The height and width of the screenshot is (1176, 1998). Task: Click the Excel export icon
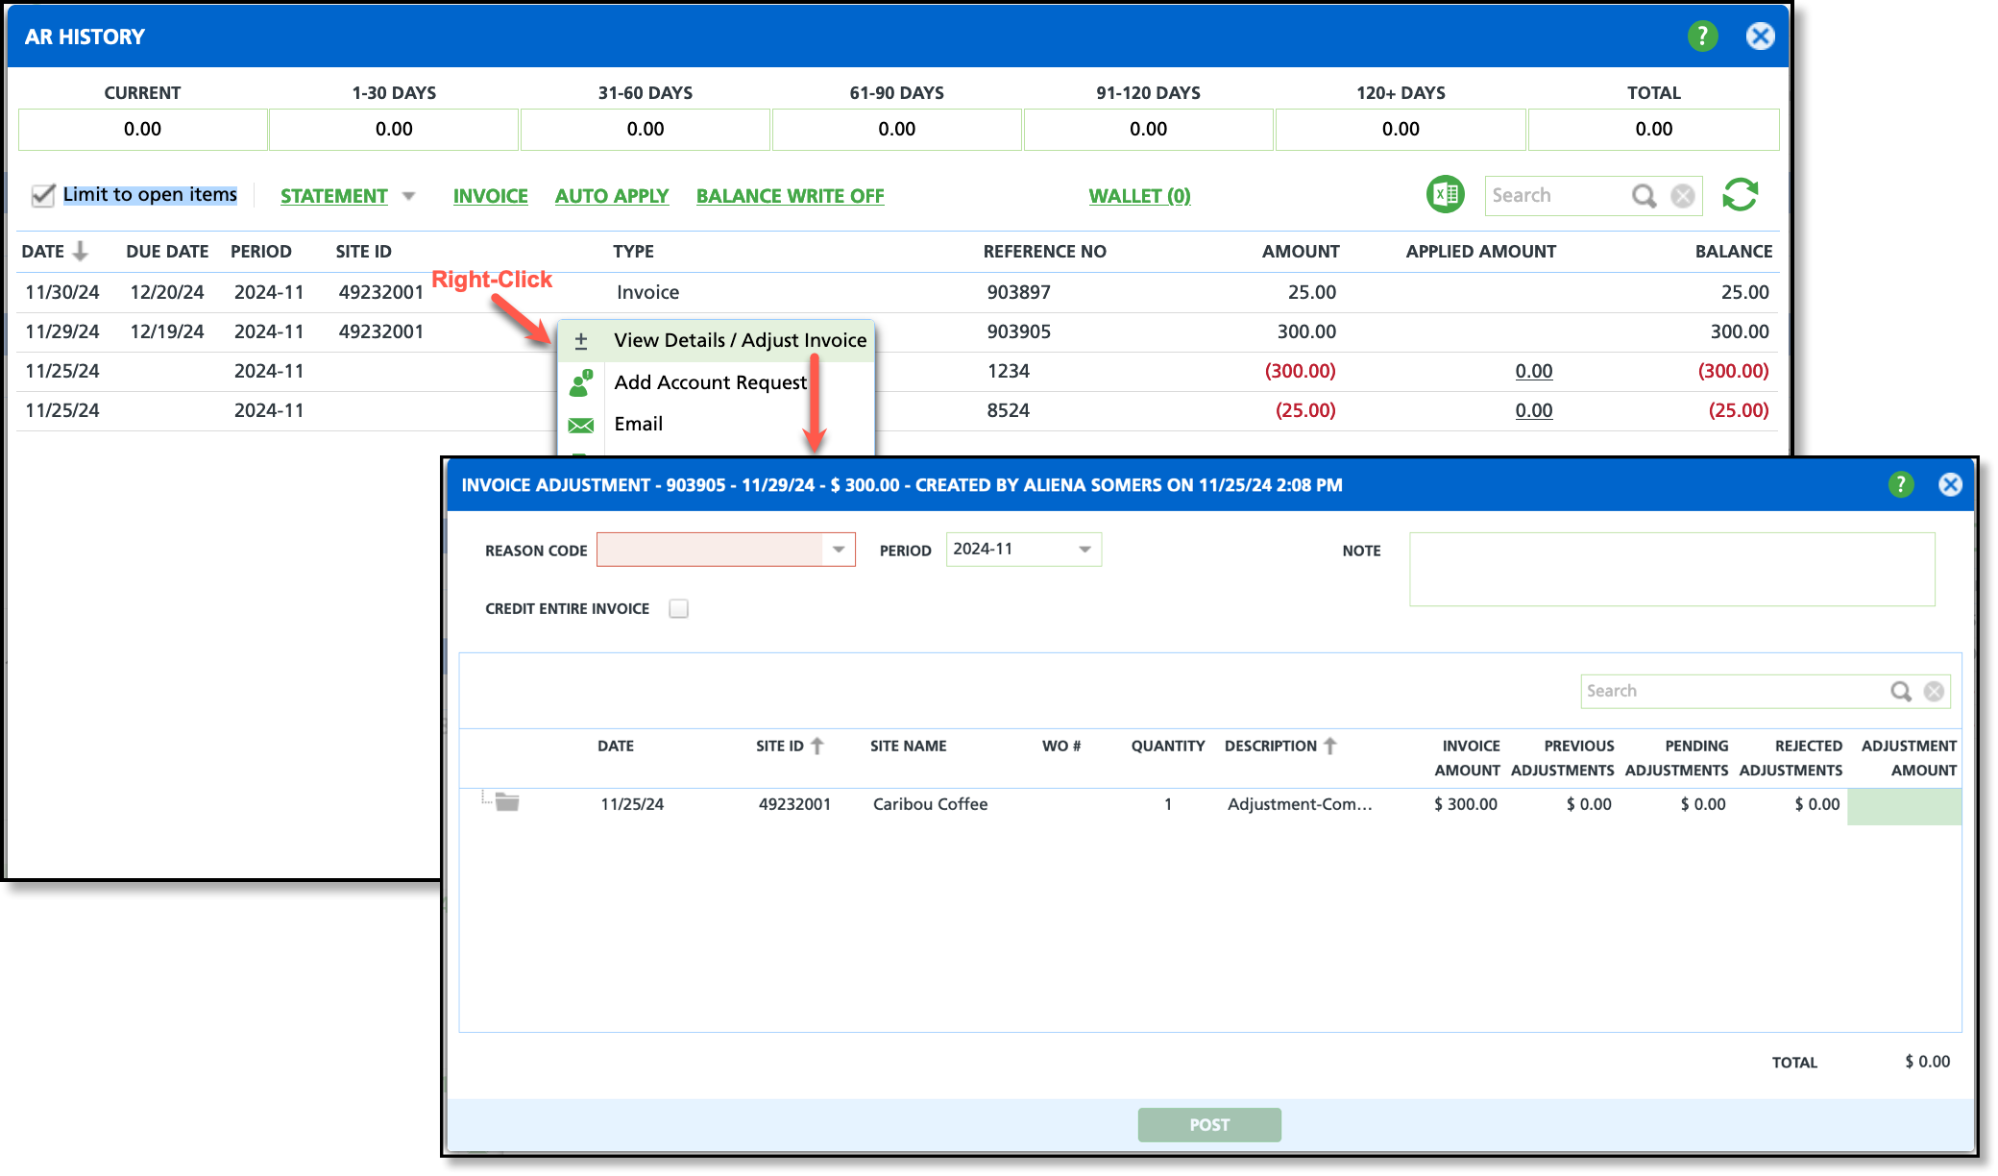point(1445,195)
